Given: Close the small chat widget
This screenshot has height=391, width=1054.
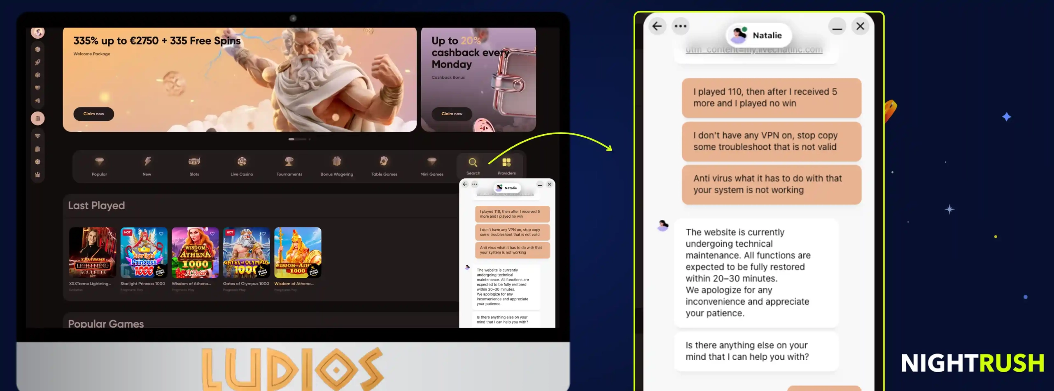Looking at the screenshot, I should point(549,184).
